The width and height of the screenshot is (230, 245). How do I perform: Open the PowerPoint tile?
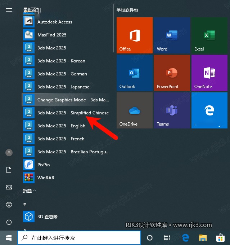tap(172, 73)
